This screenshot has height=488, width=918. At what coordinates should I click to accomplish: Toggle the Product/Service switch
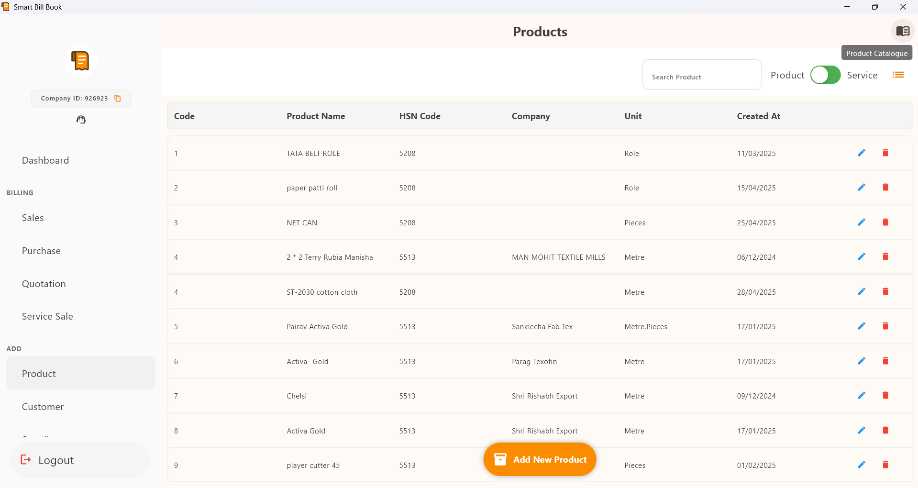[x=825, y=75]
